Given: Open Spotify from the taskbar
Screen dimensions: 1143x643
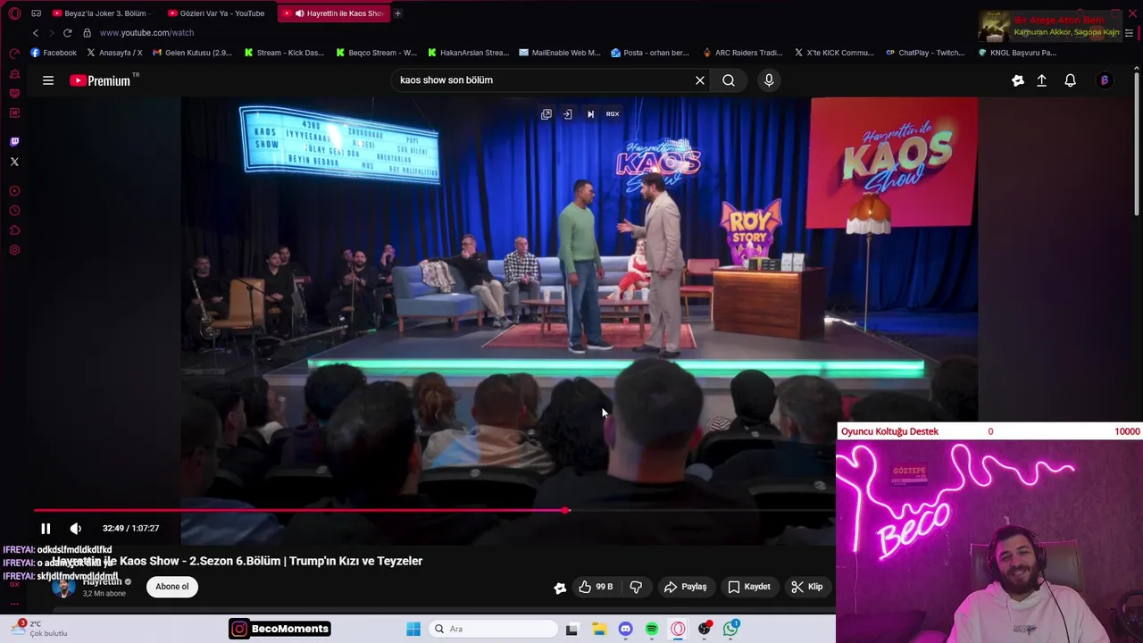Looking at the screenshot, I should (652, 629).
